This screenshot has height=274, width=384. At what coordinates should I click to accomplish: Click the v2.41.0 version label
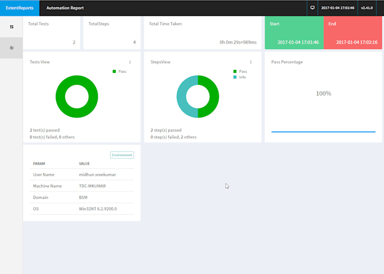(368, 8)
